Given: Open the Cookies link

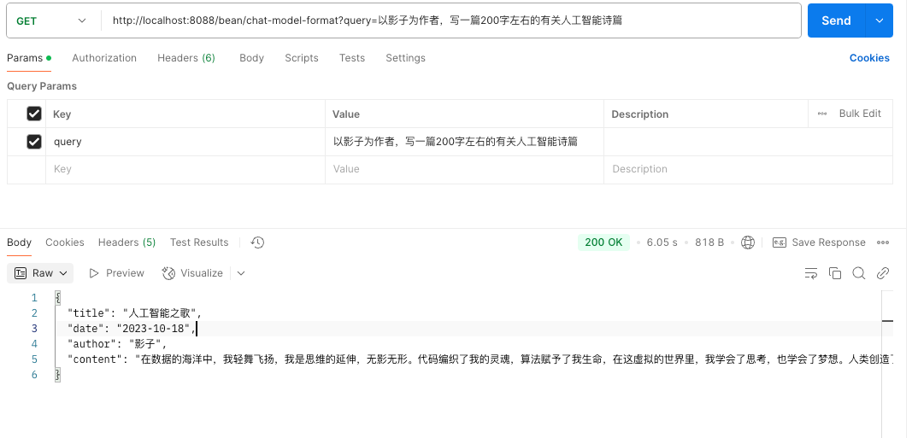Looking at the screenshot, I should click(869, 58).
